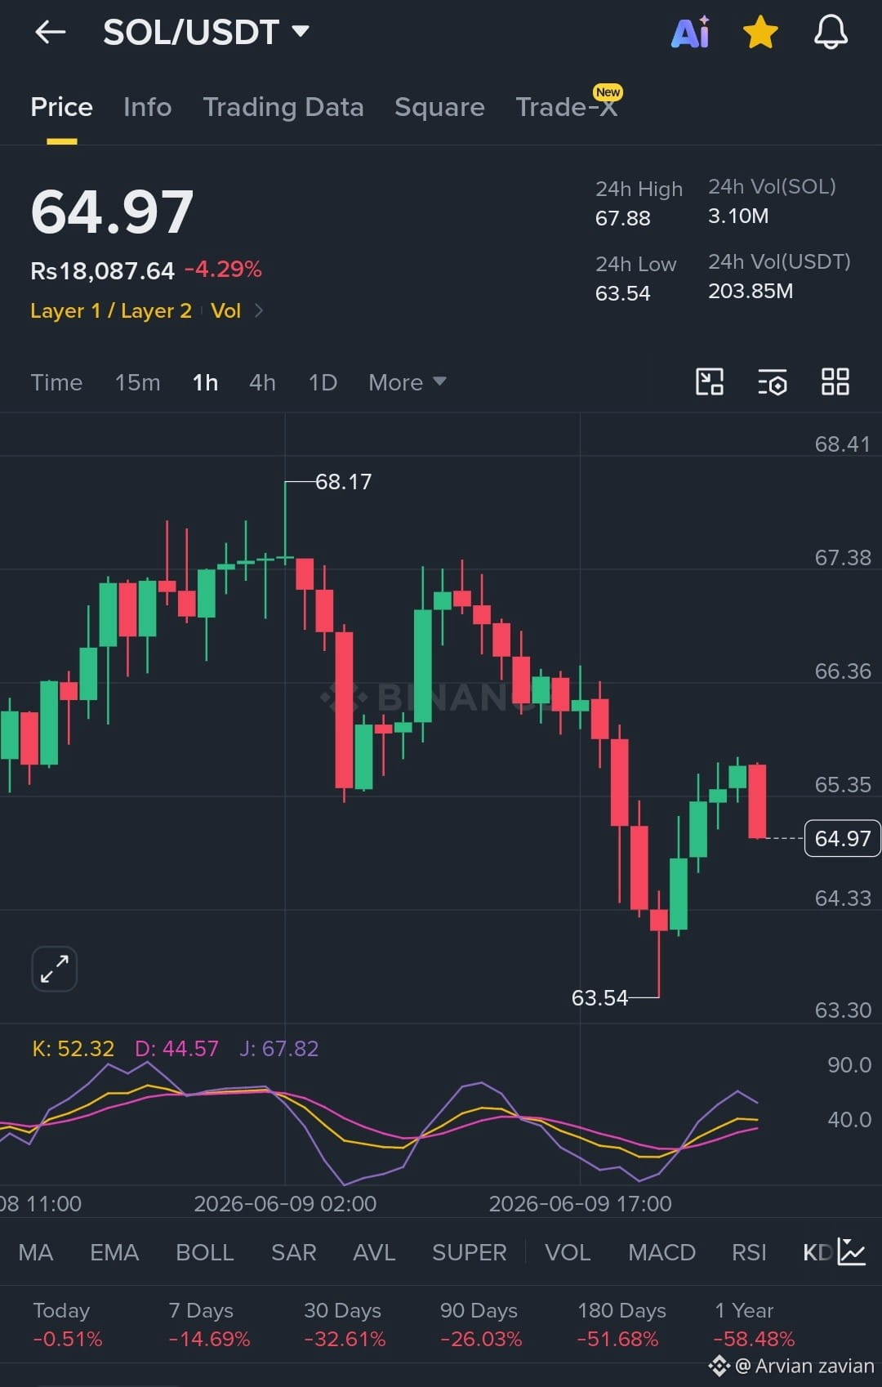Open the AI assistant icon
Image resolution: width=882 pixels, height=1387 pixels.
pos(691,33)
